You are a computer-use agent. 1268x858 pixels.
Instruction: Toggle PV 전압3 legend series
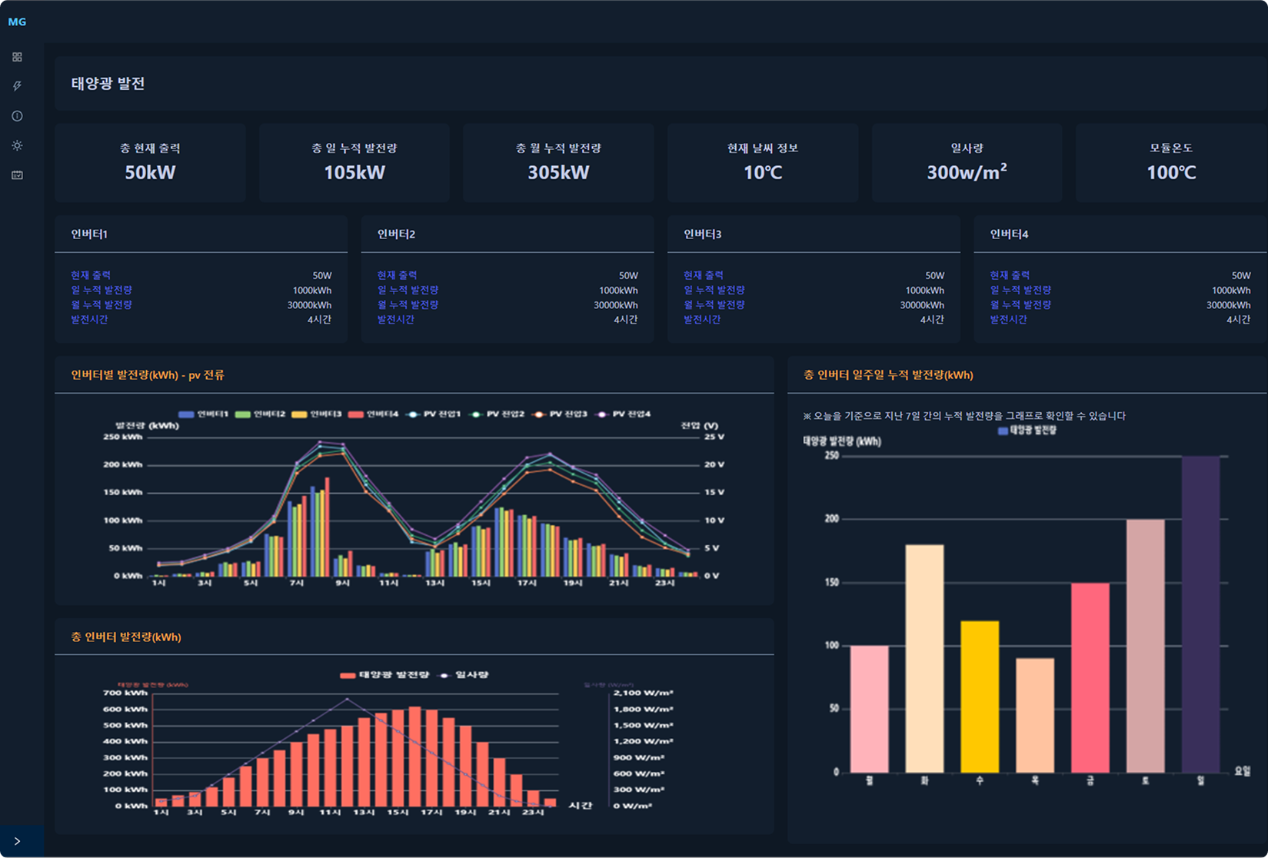[560, 414]
